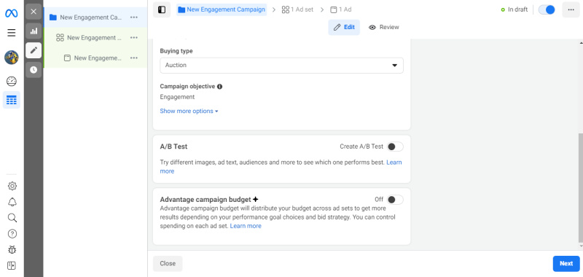
Task: Switch to the Edit tab
Action: tap(344, 27)
